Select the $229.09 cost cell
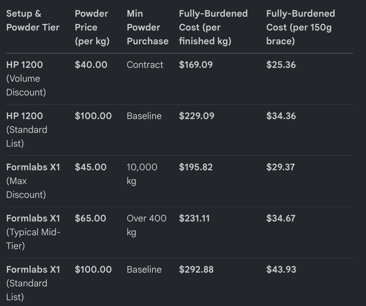 tap(197, 116)
